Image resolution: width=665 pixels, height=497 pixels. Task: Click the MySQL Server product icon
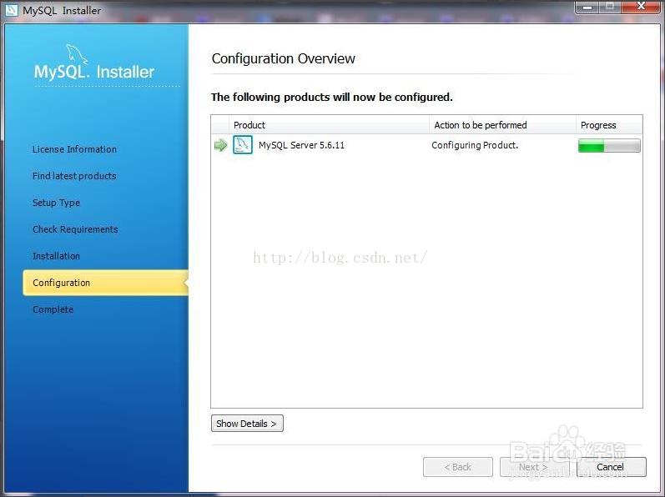243,145
